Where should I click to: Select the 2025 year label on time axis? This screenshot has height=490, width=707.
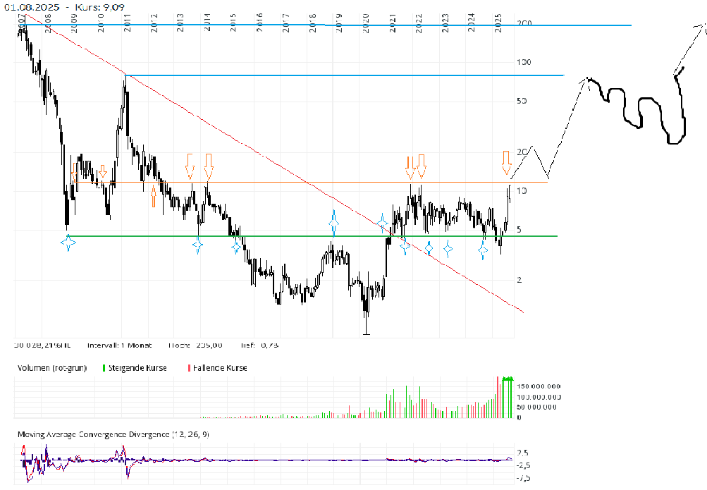(498, 23)
